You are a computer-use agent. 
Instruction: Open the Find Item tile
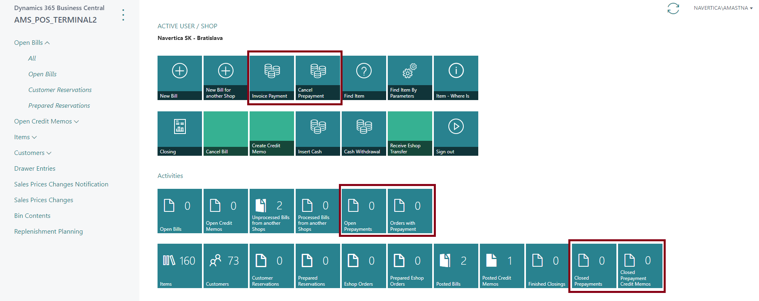364,78
